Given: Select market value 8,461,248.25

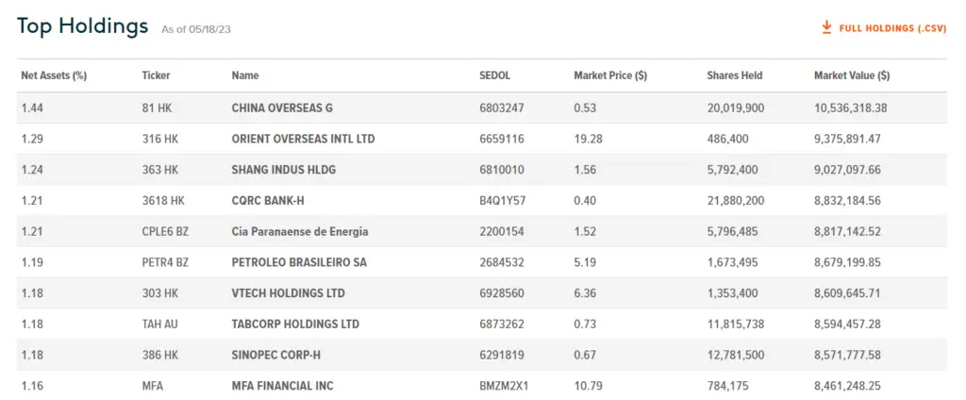Looking at the screenshot, I should coord(848,386).
